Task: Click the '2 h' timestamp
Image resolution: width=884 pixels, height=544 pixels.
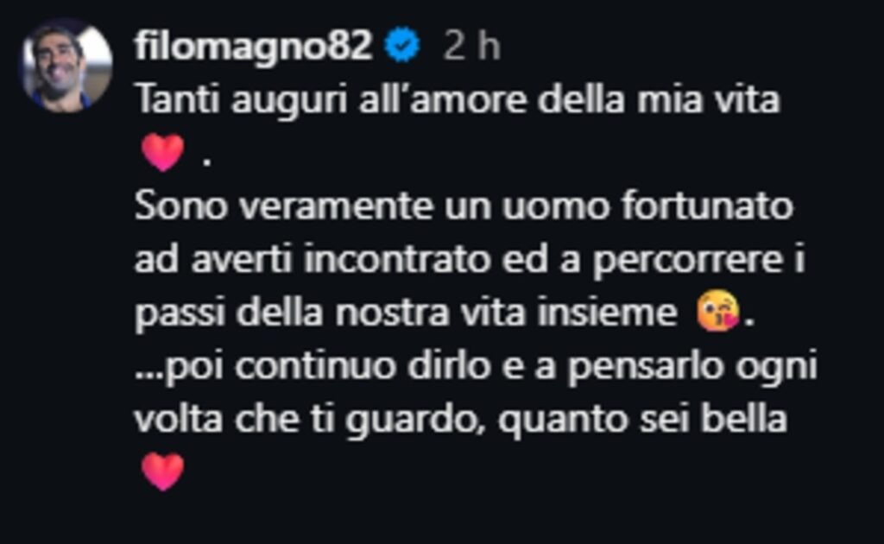Action: tap(471, 46)
